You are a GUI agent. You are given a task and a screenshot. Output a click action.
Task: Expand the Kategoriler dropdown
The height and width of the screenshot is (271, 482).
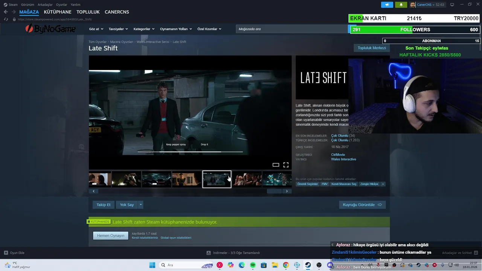tap(144, 29)
